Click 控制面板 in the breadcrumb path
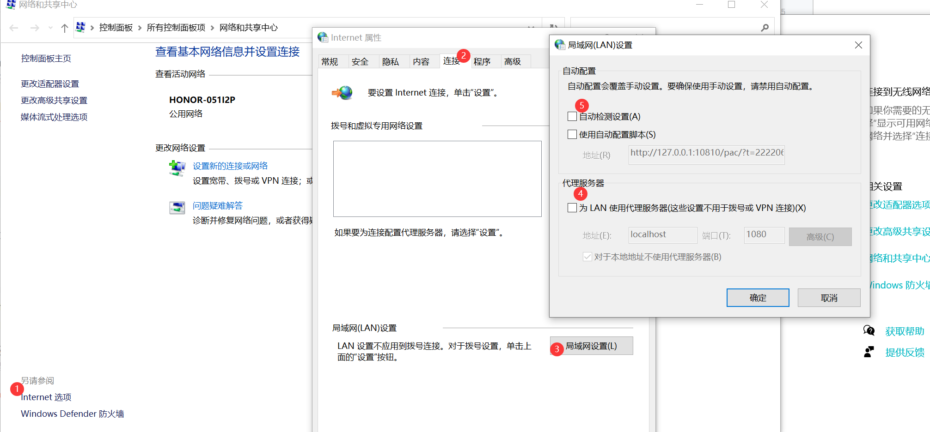This screenshot has width=930, height=432. [116, 27]
